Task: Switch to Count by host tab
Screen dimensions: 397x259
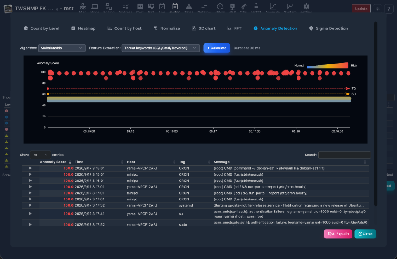Action: coord(124,28)
